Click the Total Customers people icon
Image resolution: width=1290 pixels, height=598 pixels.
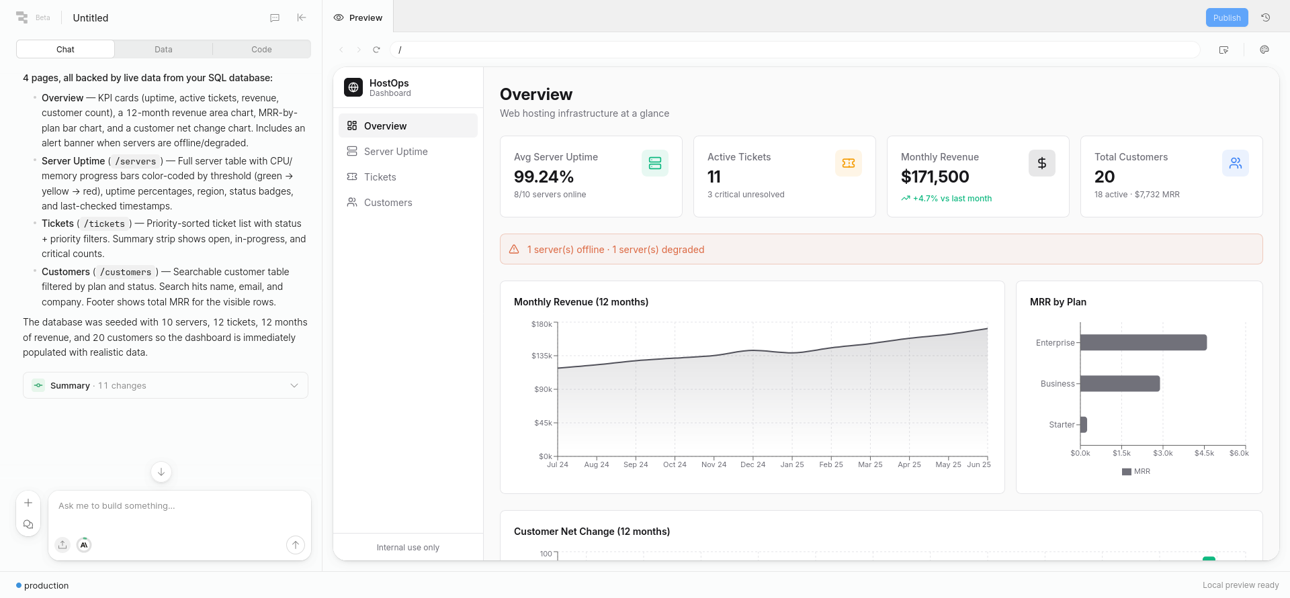pos(1236,163)
